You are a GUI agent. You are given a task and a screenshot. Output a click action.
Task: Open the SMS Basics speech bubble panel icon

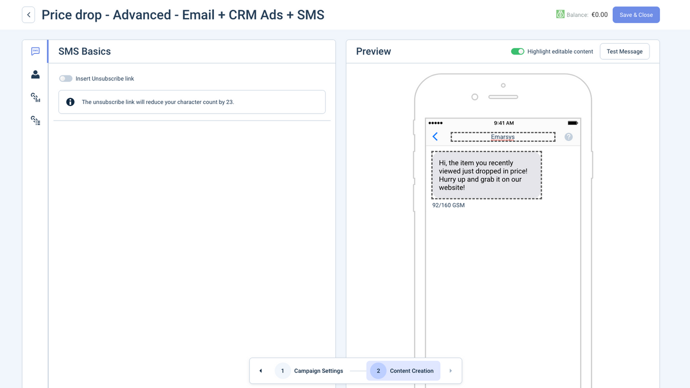click(35, 51)
